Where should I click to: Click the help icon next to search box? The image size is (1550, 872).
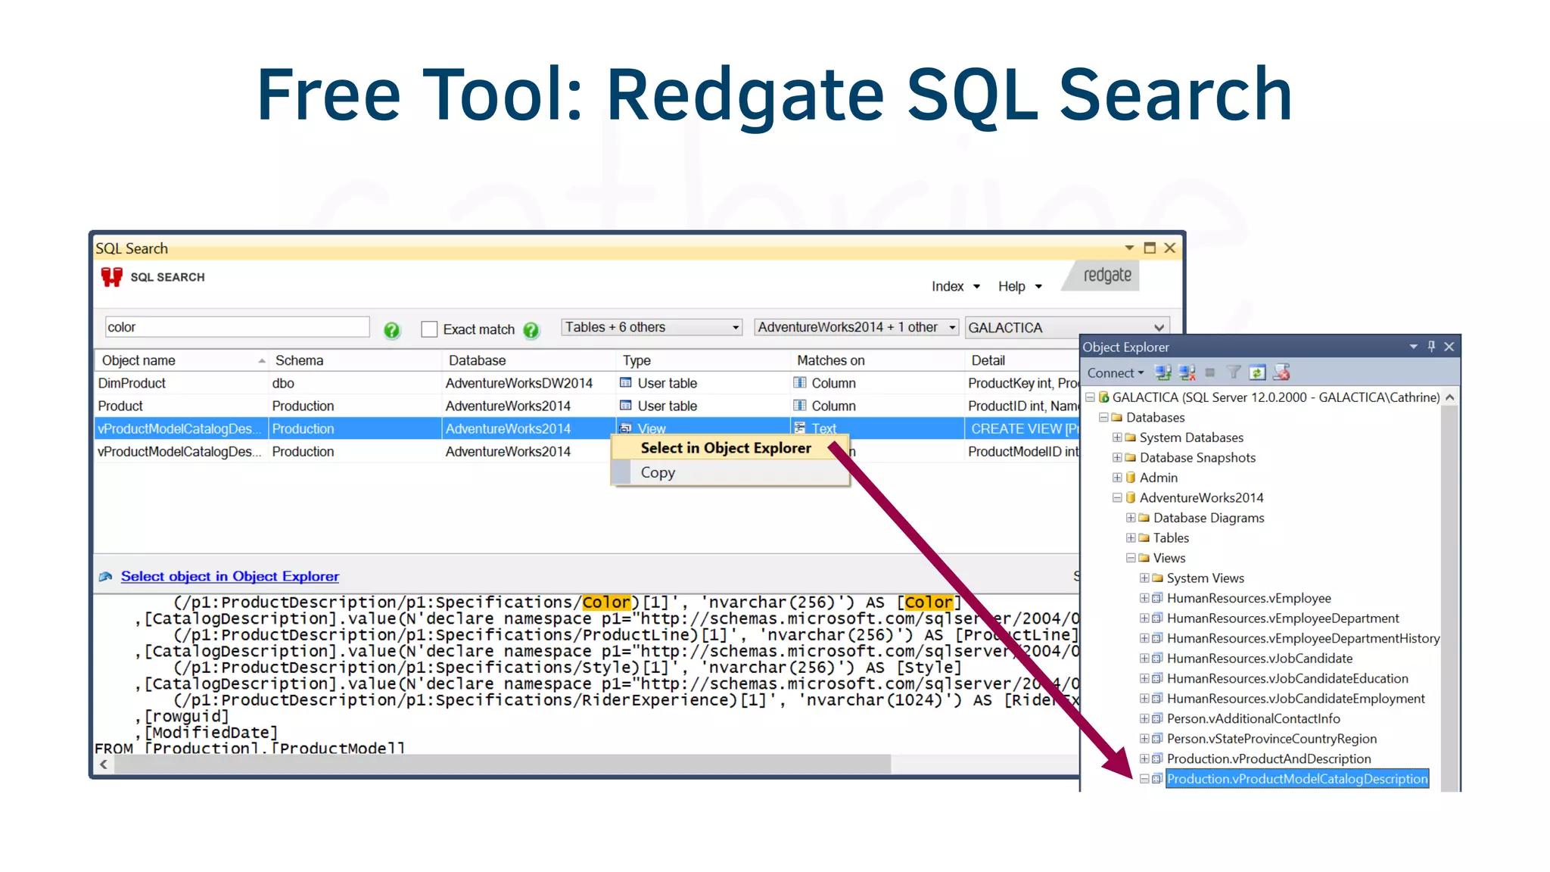click(391, 330)
